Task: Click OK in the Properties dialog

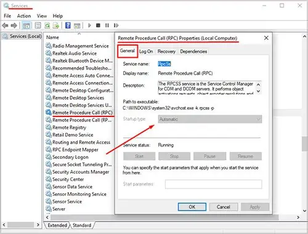Action: [192, 207]
